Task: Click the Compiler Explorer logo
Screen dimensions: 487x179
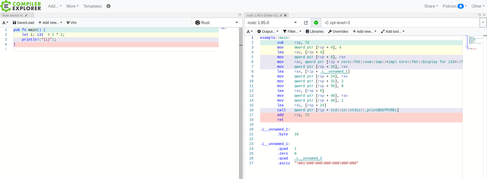Action: 21,6
